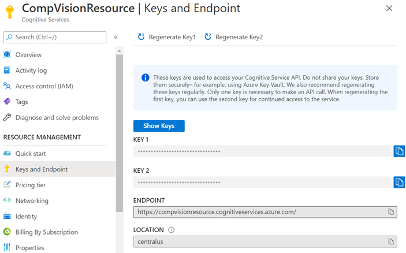Click the purple Tags icon

[7, 102]
